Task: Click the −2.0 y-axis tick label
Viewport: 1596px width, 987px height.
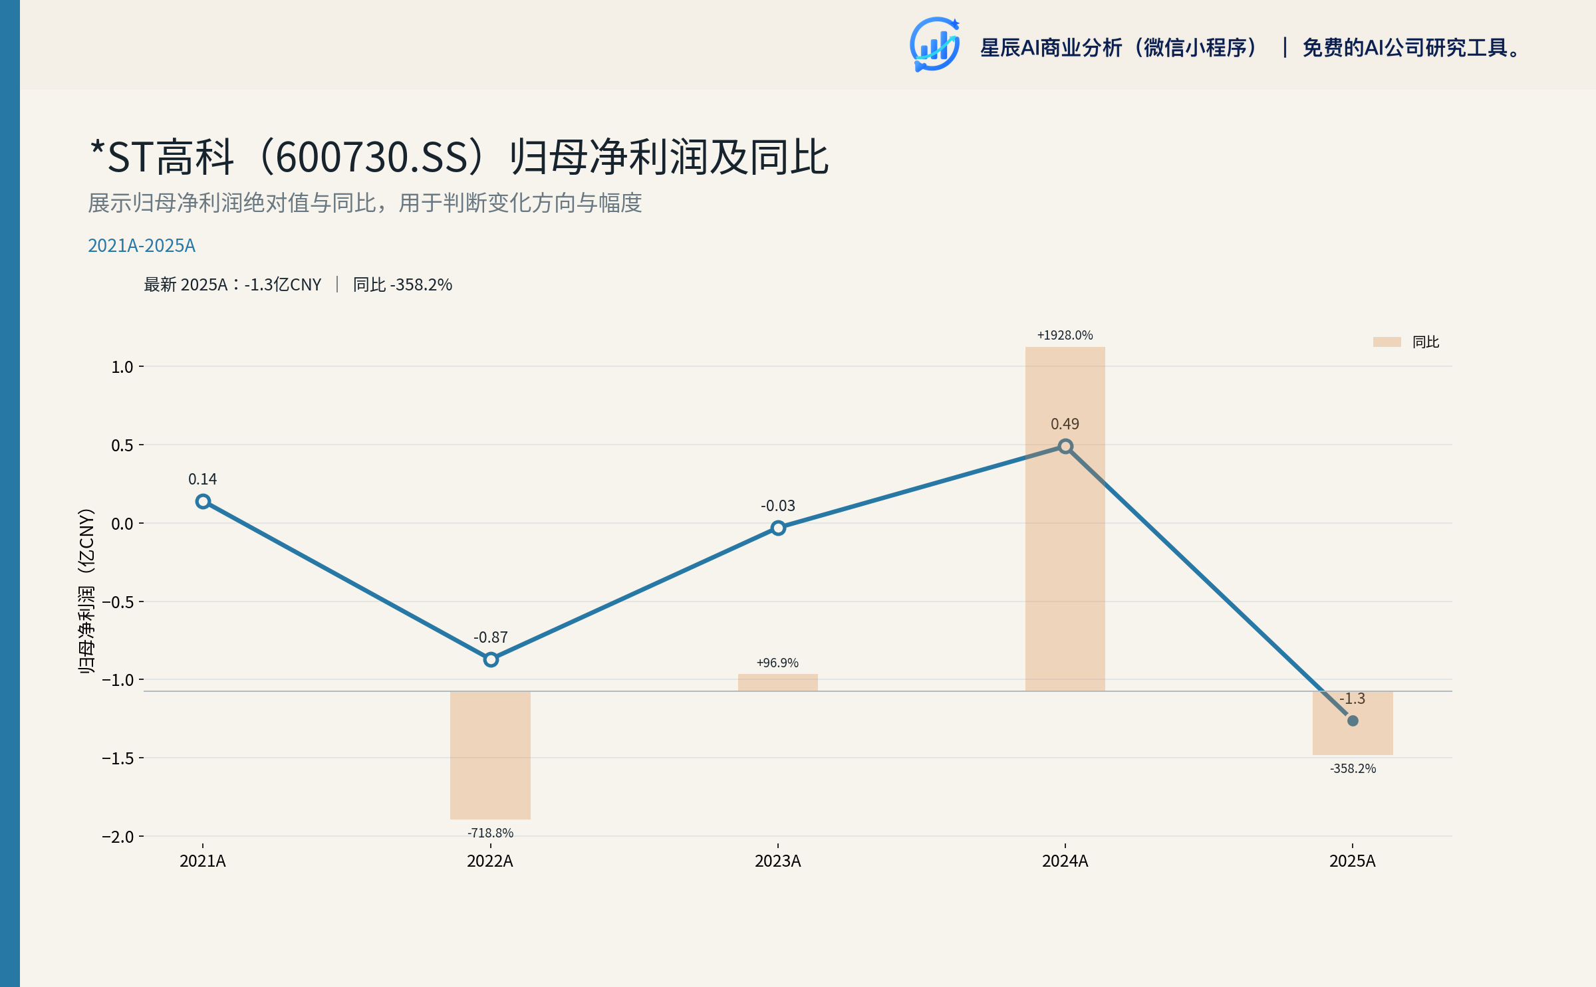Action: point(118,837)
